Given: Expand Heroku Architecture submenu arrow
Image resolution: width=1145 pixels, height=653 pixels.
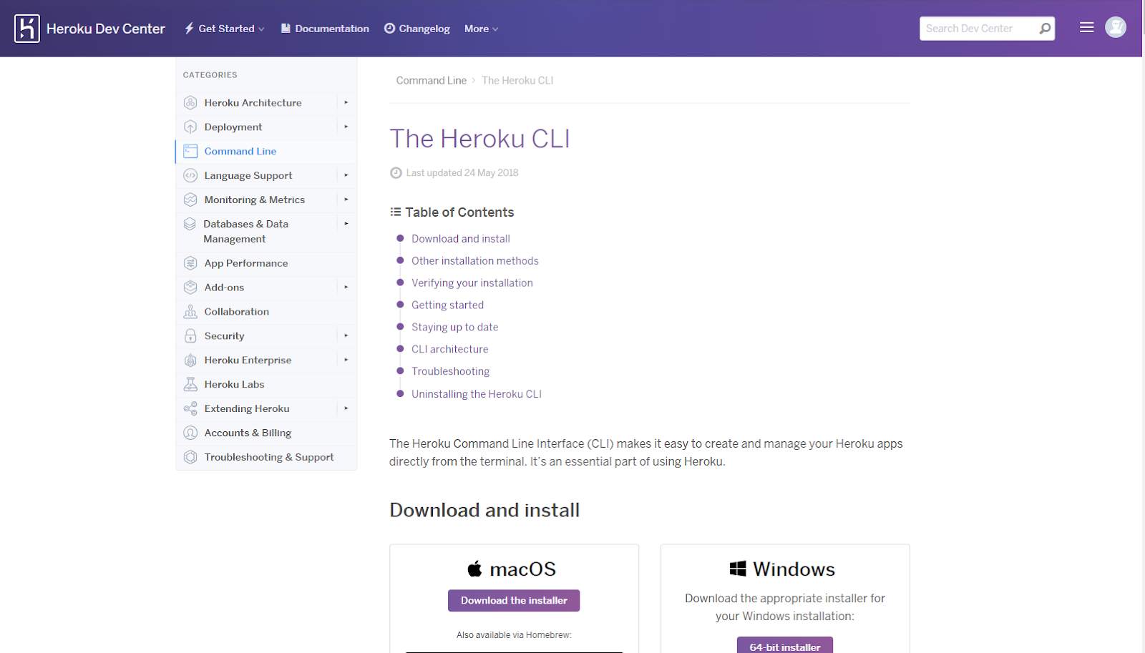Looking at the screenshot, I should [346, 102].
